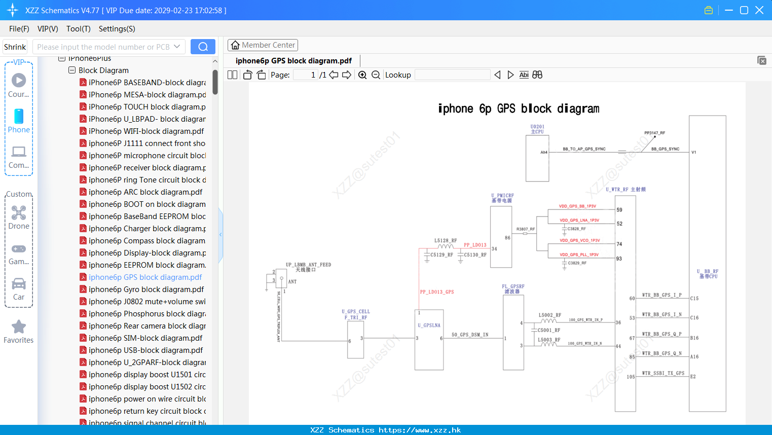Rotate page counterclockwise

[247, 75]
